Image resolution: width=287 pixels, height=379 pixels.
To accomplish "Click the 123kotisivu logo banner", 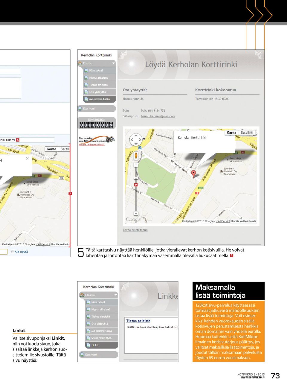I will coord(97,140).
